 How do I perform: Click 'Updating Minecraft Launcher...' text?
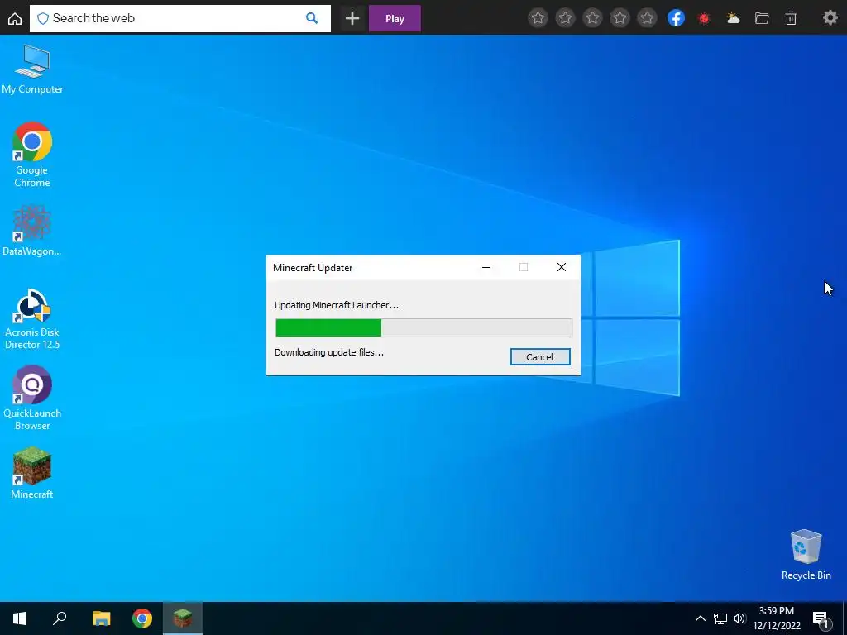(337, 305)
